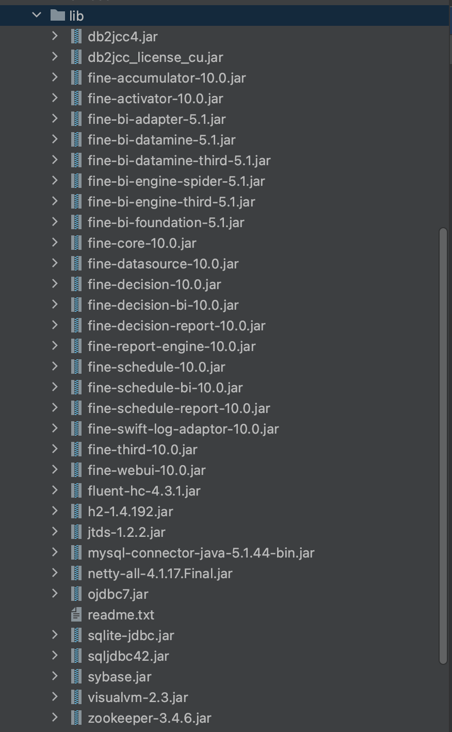452x732 pixels.
Task: Click the fine-webui-10.0.jar archive icon
Action: [x=76, y=470]
